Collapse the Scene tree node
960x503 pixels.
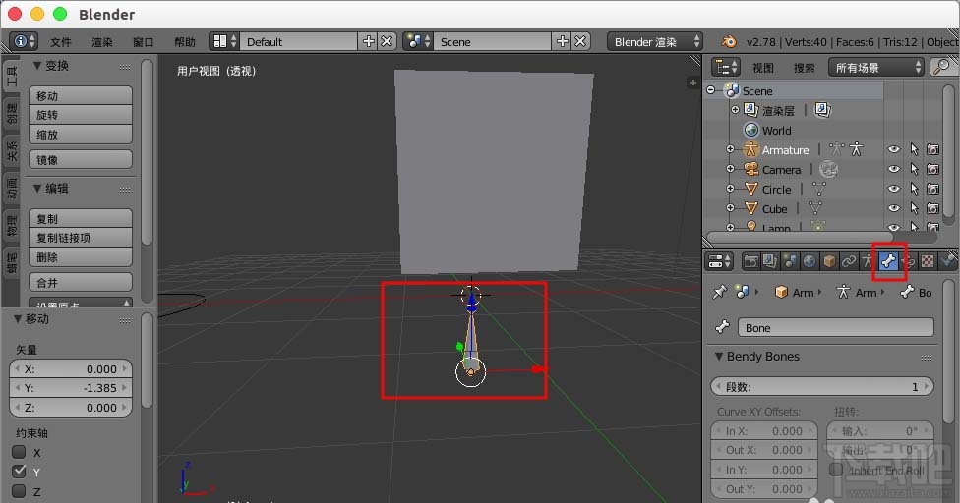click(710, 90)
